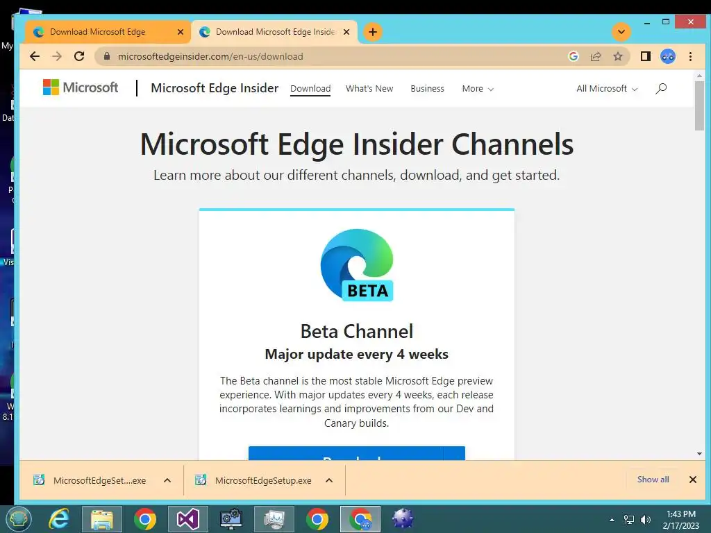Open first MicrosoftEdgeSet....exe download

point(91,480)
